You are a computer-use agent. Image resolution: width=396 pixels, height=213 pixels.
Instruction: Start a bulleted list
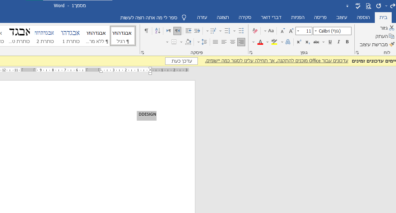(241, 31)
